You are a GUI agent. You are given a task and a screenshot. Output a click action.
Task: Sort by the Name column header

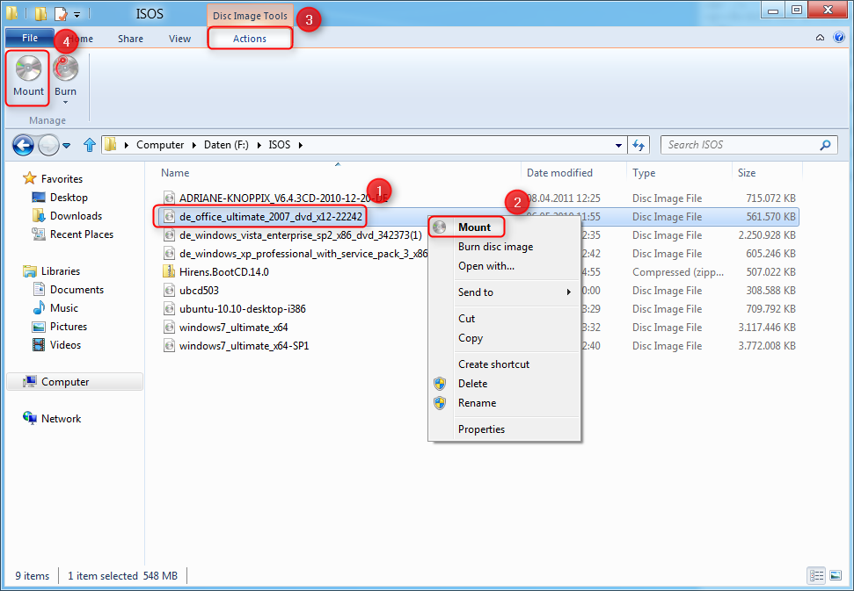click(175, 173)
